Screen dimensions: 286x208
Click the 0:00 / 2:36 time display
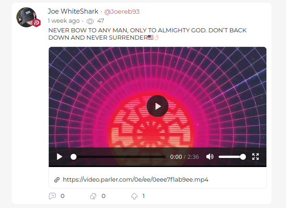(x=184, y=157)
